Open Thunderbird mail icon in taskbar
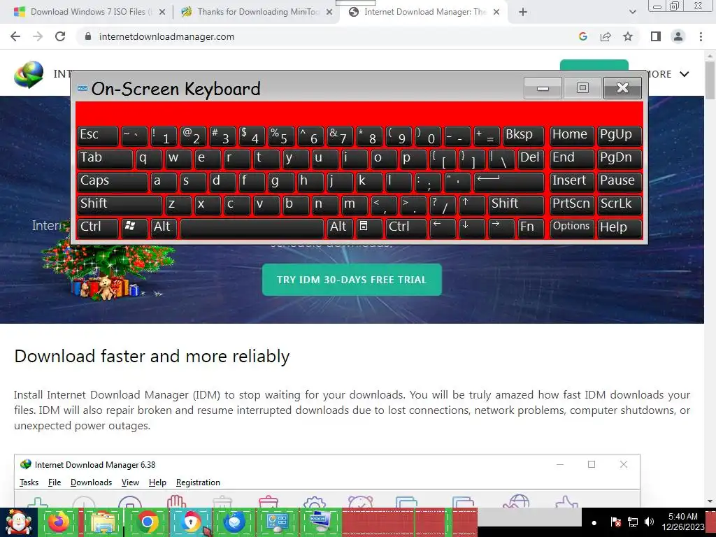Image resolution: width=716 pixels, height=537 pixels. (234, 522)
